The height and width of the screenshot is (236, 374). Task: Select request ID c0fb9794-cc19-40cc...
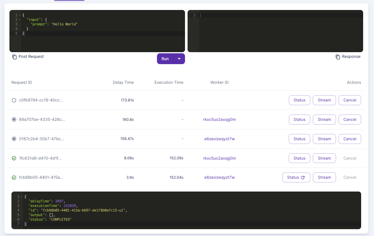tap(41, 100)
